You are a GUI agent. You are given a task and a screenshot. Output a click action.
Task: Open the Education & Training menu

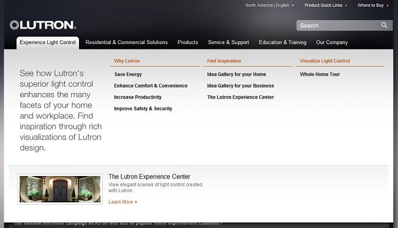point(282,42)
